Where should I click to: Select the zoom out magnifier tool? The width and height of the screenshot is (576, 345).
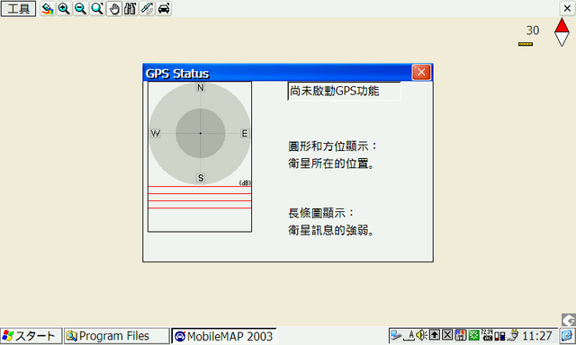point(80,8)
